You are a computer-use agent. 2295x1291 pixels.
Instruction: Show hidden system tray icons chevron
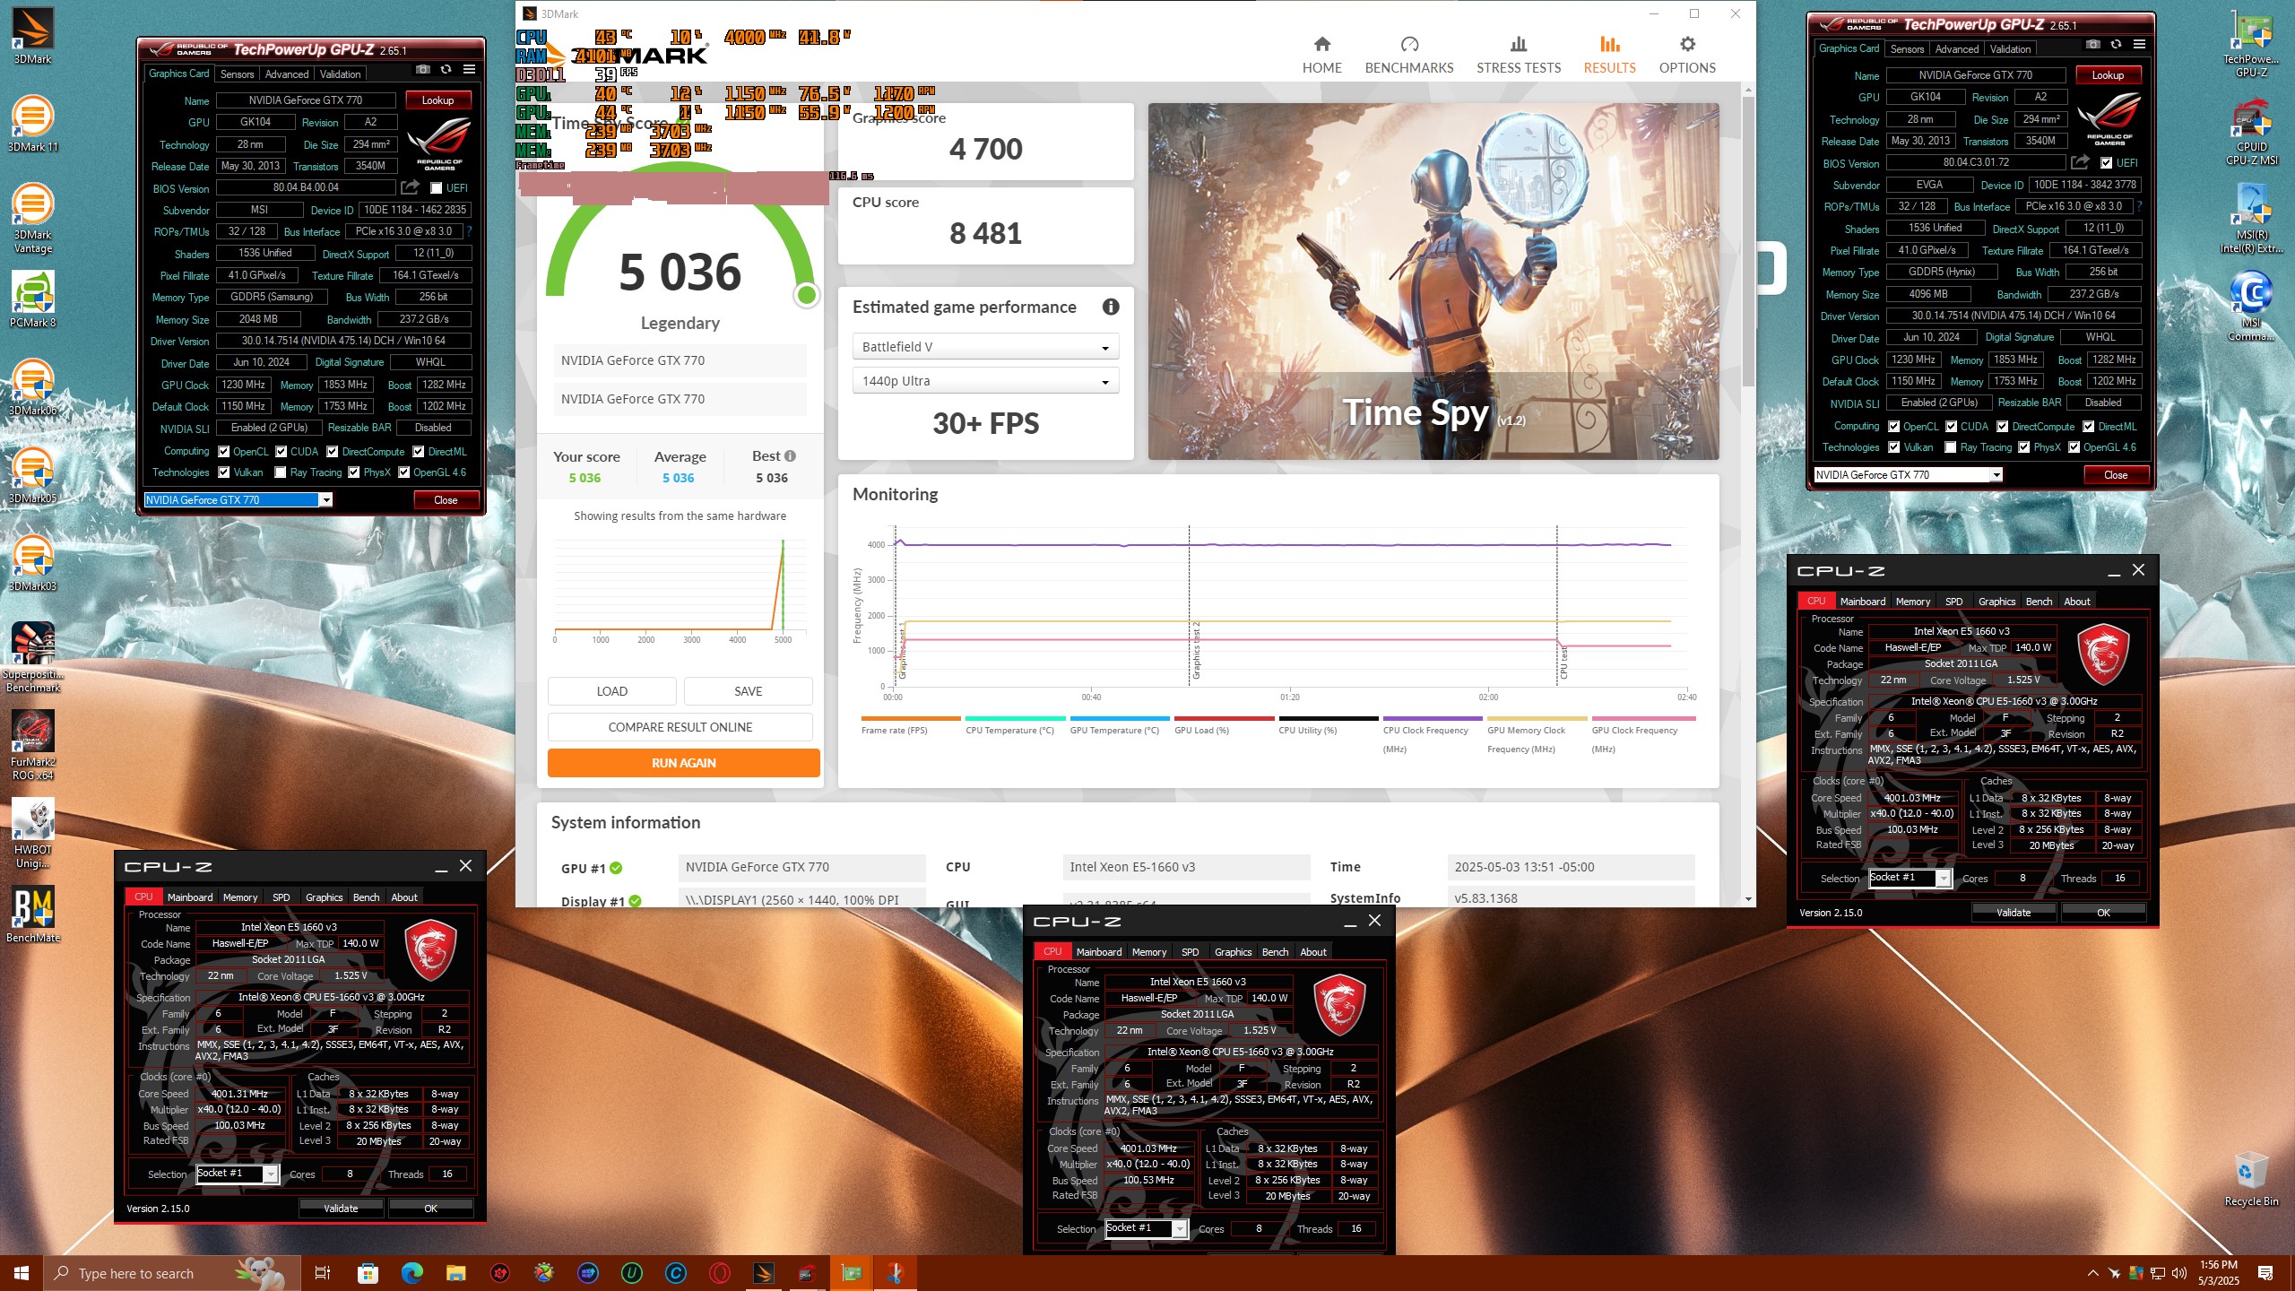pyautogui.click(x=2092, y=1273)
